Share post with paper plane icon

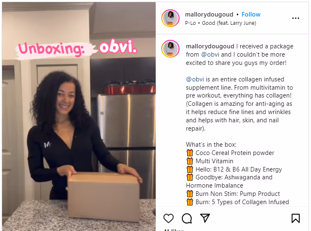click(x=205, y=218)
